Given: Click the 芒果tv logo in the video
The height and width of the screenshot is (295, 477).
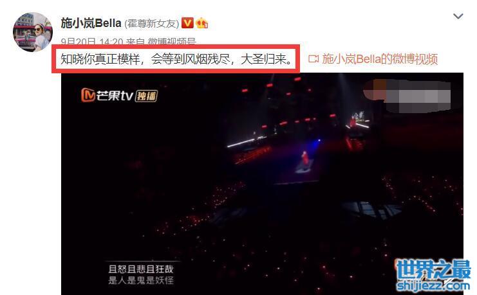Looking at the screenshot, I should tap(107, 95).
